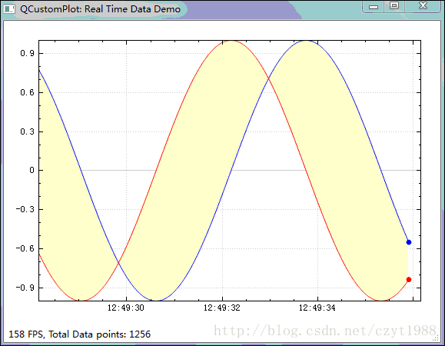The width and height of the screenshot is (445, 346).
Task: Click the red dot at curve end
Action: pos(409,280)
